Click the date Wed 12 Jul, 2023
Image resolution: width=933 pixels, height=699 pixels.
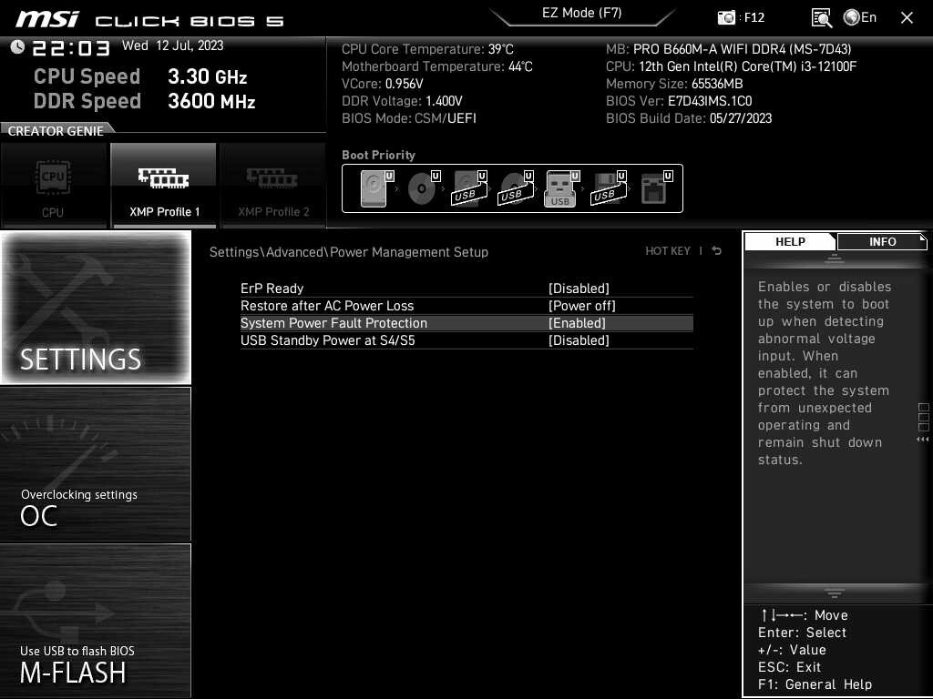(172, 46)
